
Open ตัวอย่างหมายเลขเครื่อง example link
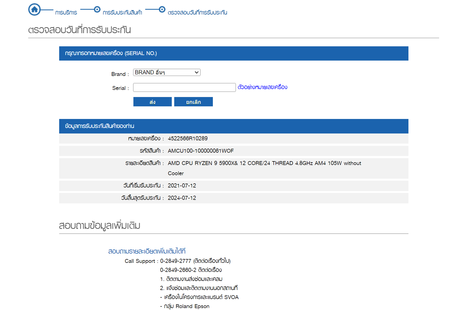pos(262,87)
